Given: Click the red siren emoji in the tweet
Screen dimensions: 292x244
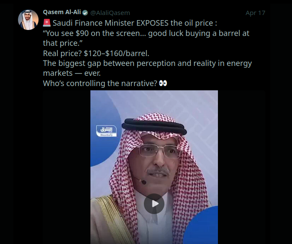Looking at the screenshot, I should click(47, 23).
